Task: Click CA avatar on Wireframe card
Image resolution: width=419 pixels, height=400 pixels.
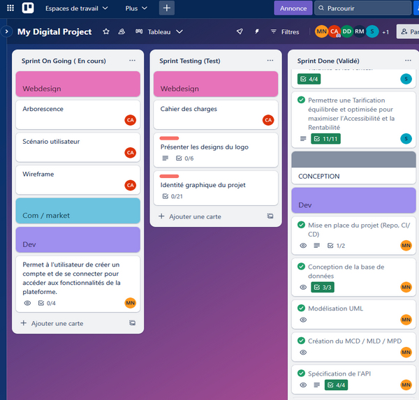Action: (x=131, y=185)
